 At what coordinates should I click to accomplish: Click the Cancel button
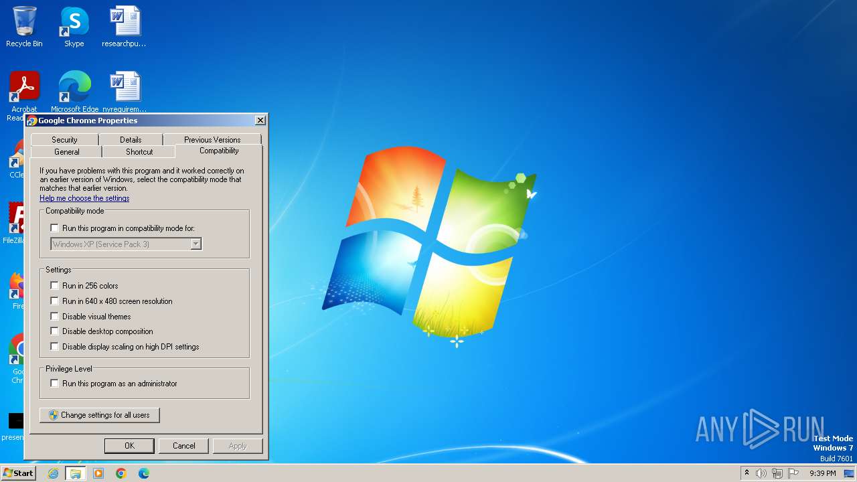(x=183, y=446)
